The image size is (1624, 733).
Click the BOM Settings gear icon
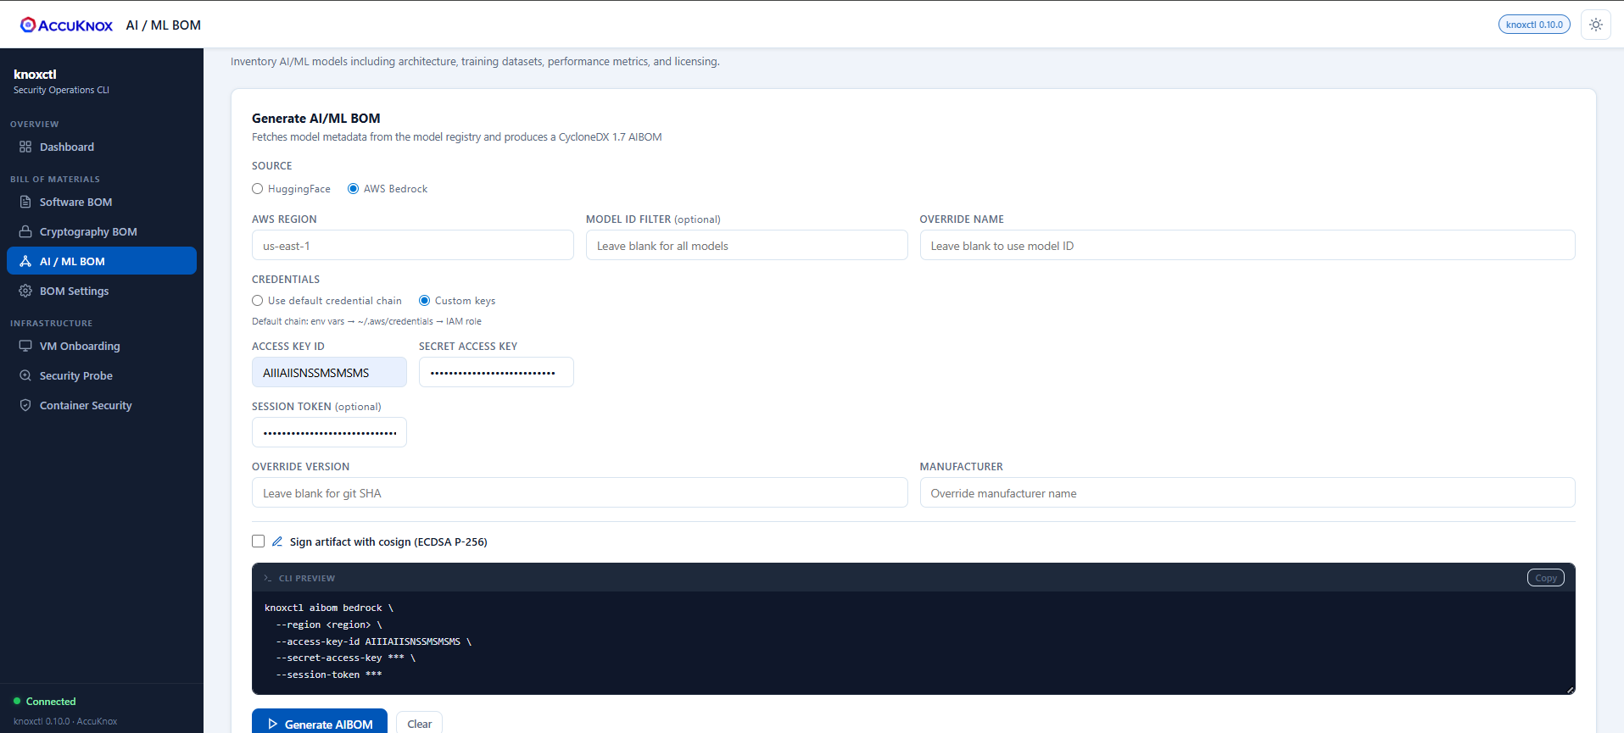[25, 291]
